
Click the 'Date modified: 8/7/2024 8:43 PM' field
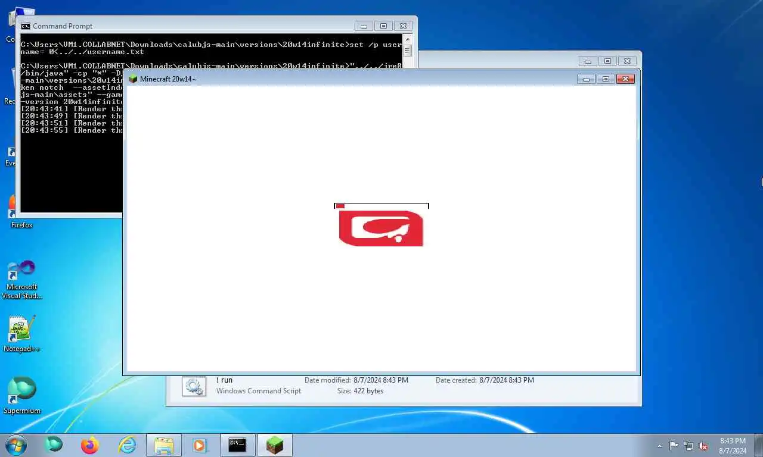point(356,380)
